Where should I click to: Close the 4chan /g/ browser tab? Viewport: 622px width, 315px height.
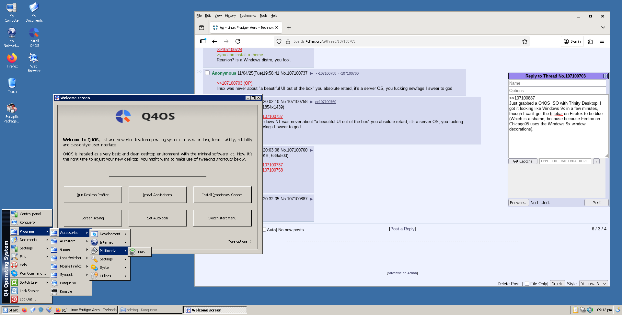point(277,28)
